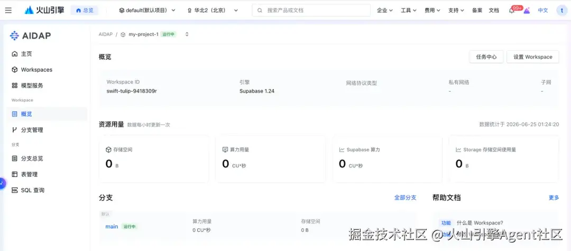Click the table icon beside 表管理
Viewport: 571px width, 251px height.
[15, 174]
